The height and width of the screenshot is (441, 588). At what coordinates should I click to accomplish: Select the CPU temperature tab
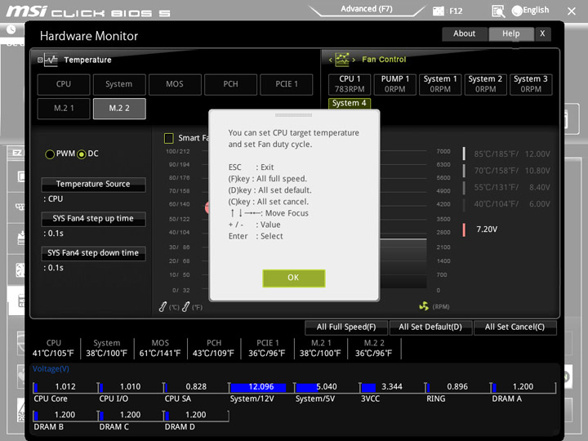point(64,84)
